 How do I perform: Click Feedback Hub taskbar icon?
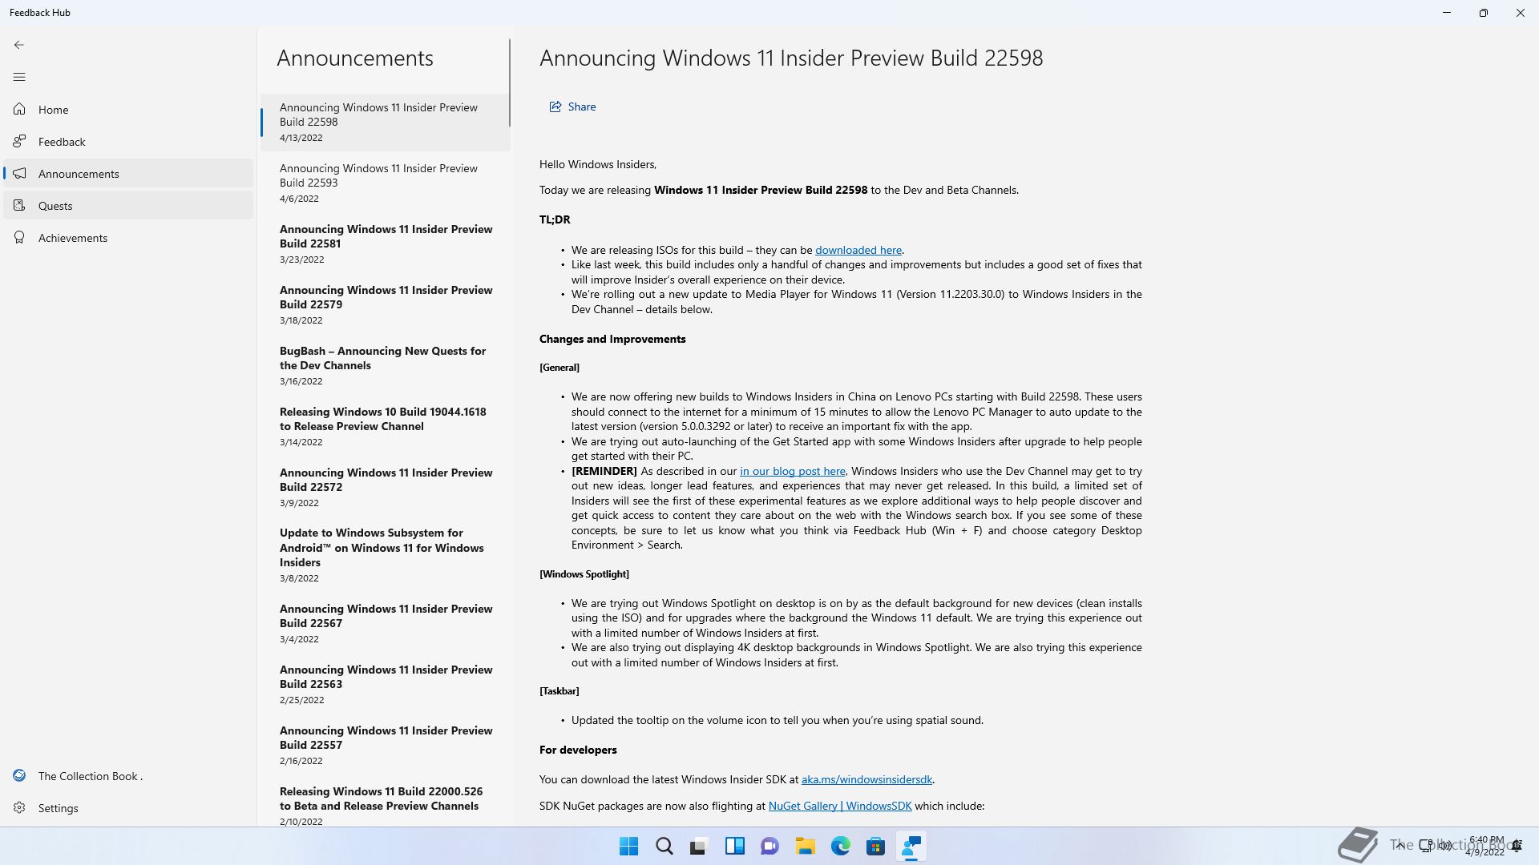pos(911,846)
